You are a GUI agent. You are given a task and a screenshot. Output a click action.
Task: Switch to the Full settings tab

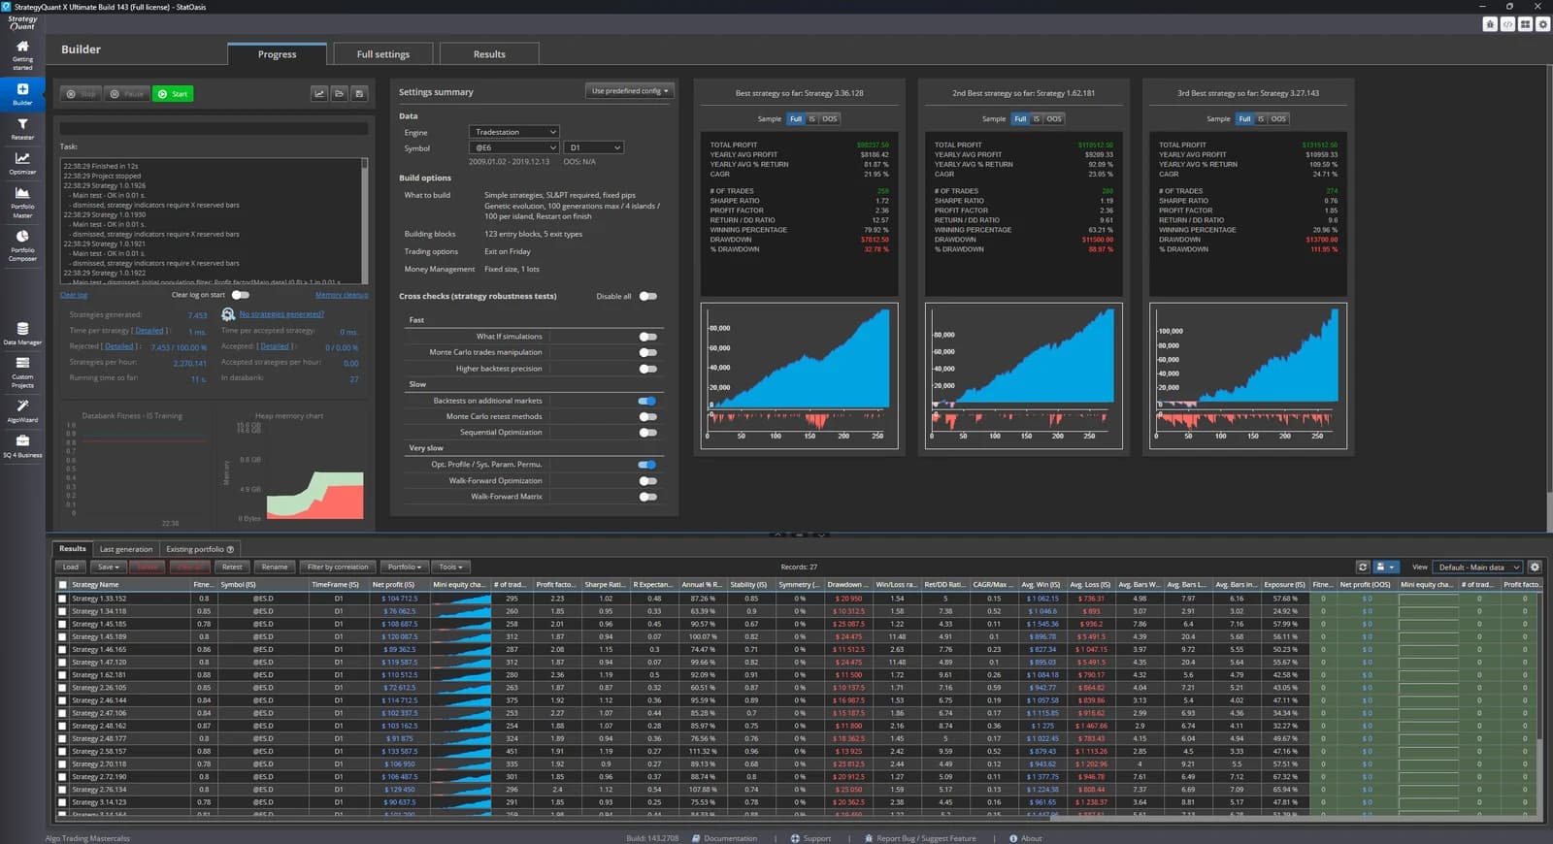383,54
